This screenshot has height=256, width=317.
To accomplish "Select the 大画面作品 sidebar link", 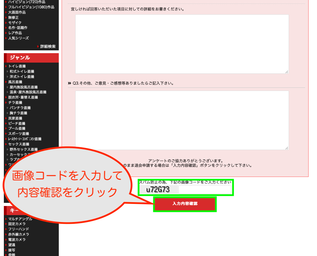I will (x=17, y=12).
